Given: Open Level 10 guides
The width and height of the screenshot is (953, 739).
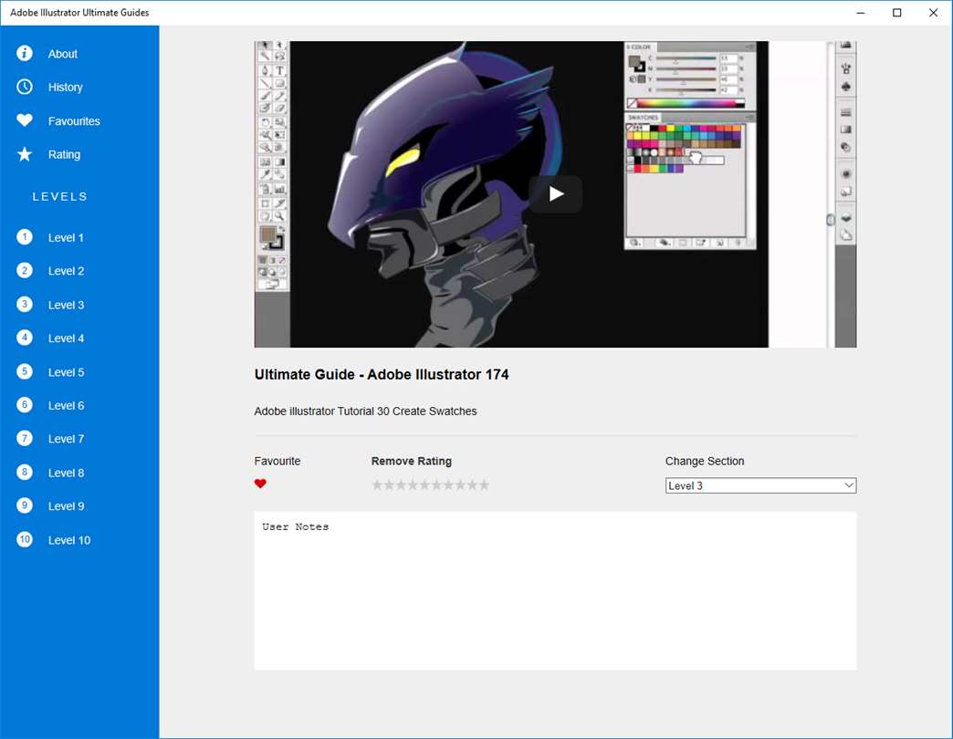Looking at the screenshot, I should point(69,540).
